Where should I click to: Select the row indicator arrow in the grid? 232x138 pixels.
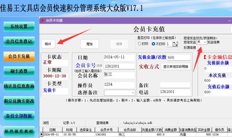pyautogui.click(x=41, y=134)
